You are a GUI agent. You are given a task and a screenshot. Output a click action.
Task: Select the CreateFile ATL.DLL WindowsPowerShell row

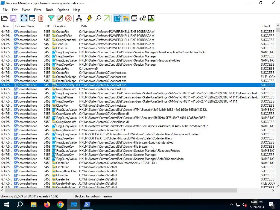click(138, 163)
